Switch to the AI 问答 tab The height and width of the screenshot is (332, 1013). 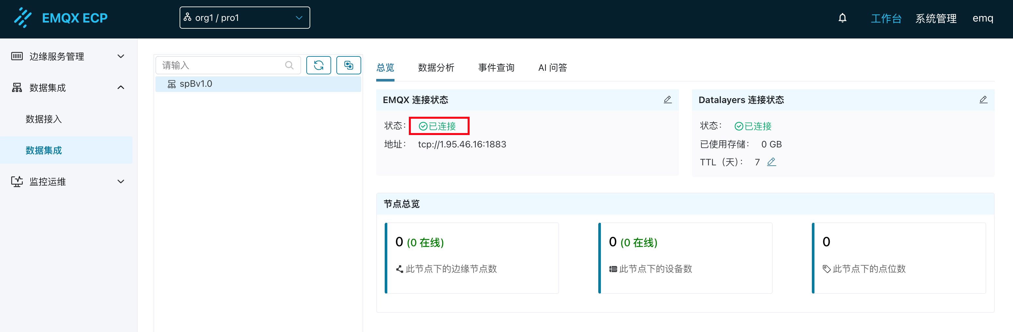[x=552, y=68]
